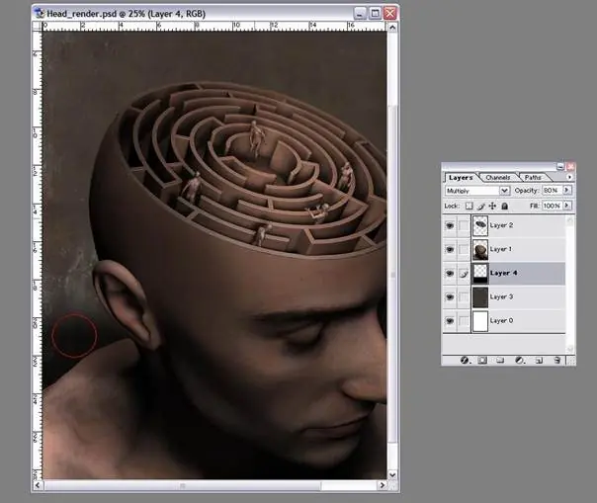Open the Multiply blend mode dropdown
Screen dimensions: 597x503
(x=505, y=190)
